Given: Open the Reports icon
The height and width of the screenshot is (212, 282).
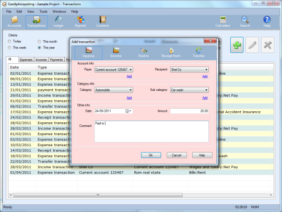Looking at the screenshot, I should [80, 22].
